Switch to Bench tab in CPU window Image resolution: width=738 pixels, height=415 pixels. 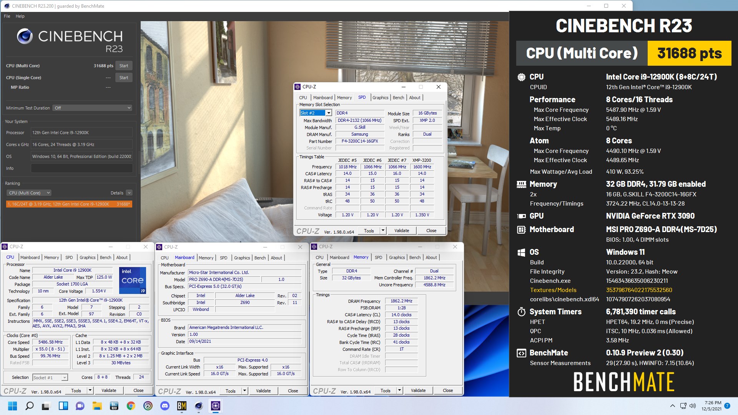pyautogui.click(x=105, y=257)
